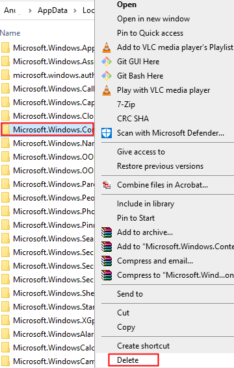The image size is (234, 368).
Task: Select Scan with Microsoft Defender...
Action: pyautogui.click(x=170, y=133)
